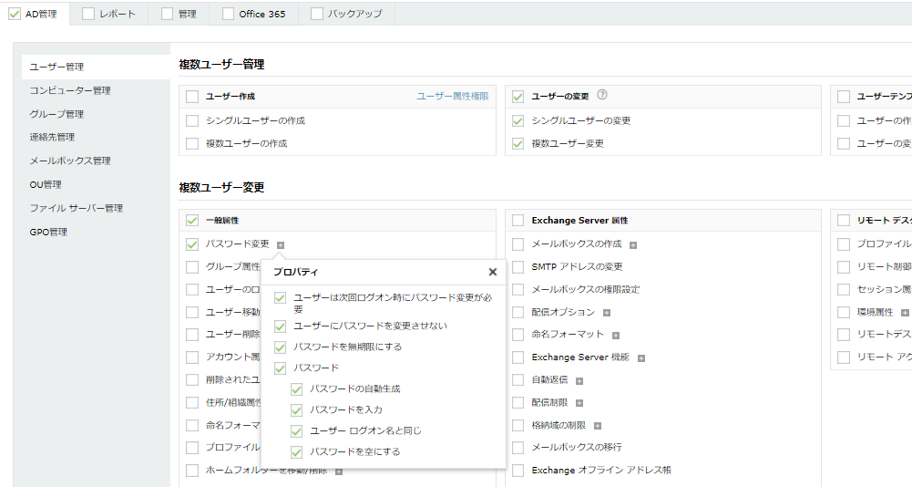This screenshot has height=487, width=912.
Task: Check the 複数ユーザーの作成 checkbox
Action: [x=192, y=143]
